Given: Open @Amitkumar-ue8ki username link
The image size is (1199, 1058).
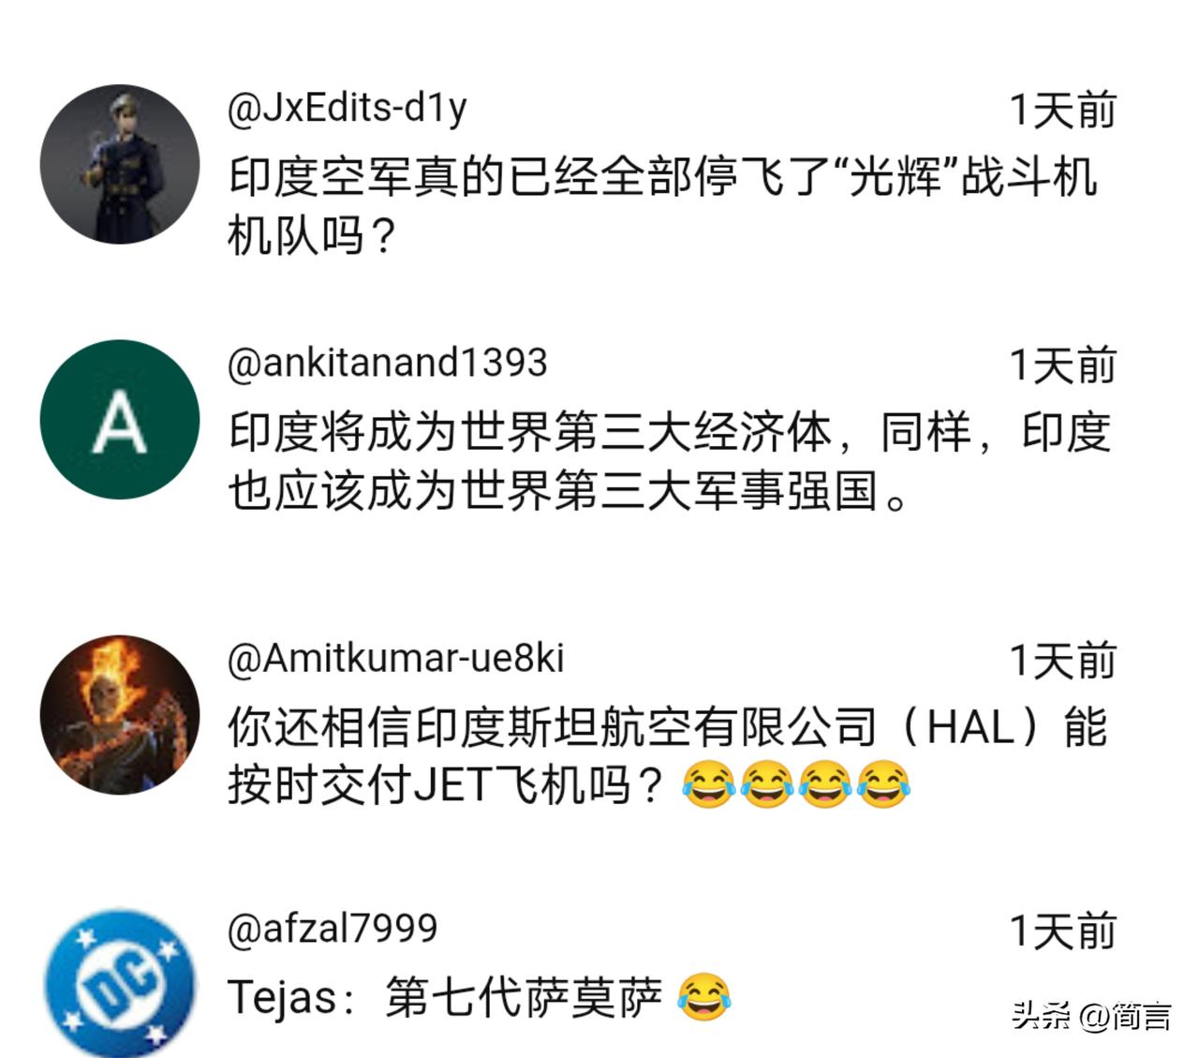Looking at the screenshot, I should (x=396, y=659).
